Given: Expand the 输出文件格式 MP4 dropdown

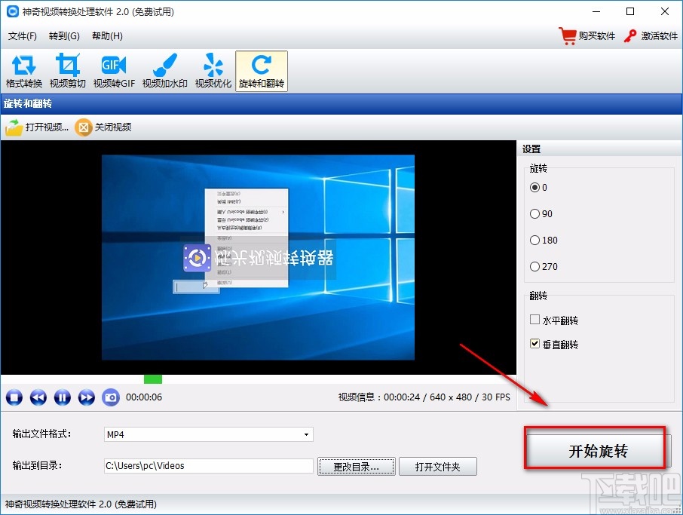Looking at the screenshot, I should [306, 434].
